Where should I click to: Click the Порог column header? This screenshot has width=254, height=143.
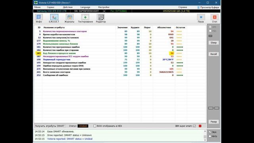coord(147,27)
